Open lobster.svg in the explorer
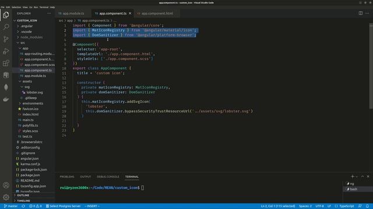 click(x=34, y=92)
